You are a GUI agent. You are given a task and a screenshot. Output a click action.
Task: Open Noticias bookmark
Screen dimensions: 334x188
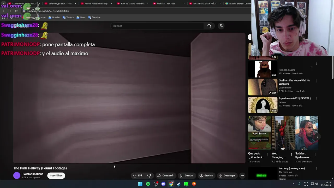point(54,17)
